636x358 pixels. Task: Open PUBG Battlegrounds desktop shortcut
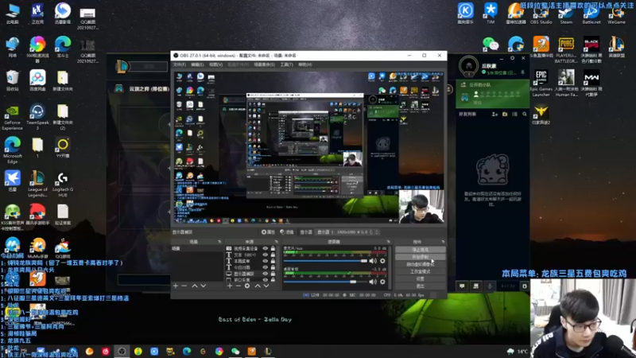tap(566, 50)
